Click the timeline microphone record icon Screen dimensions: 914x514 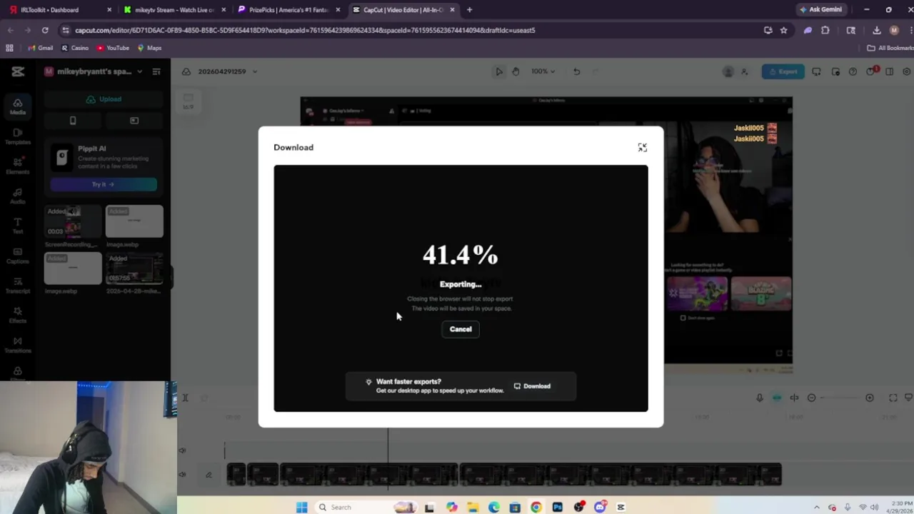pos(760,398)
